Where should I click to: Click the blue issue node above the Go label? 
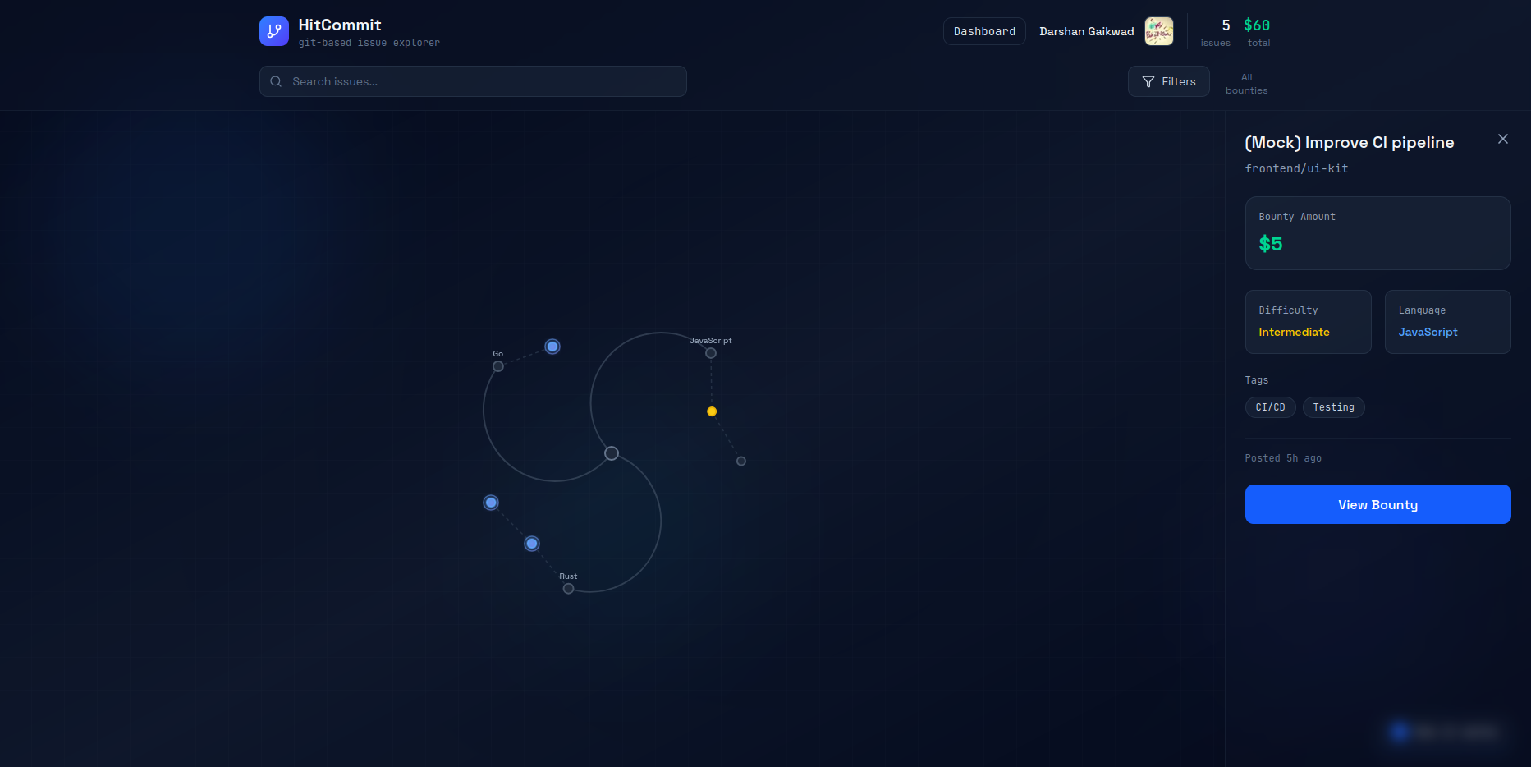coord(552,346)
